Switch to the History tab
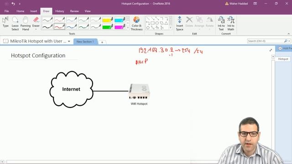 [x=60, y=11]
